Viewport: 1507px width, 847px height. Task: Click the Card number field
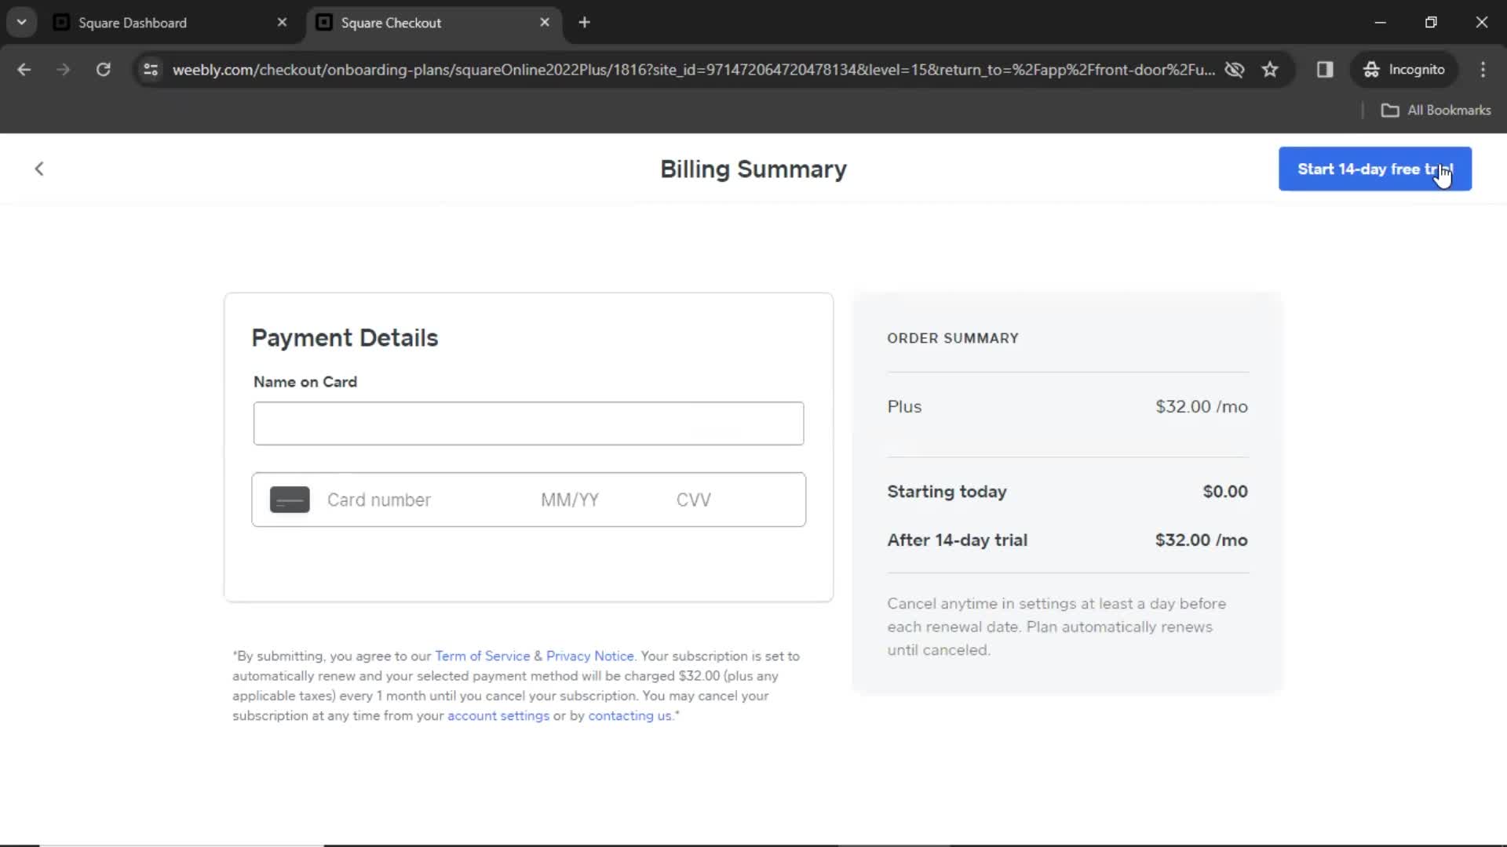tap(379, 500)
